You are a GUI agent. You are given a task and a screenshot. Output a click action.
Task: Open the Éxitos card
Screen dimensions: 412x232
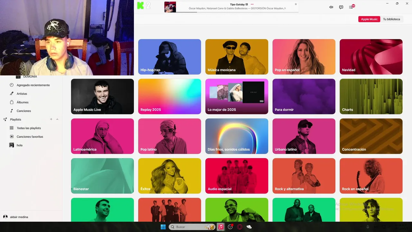[170, 176]
